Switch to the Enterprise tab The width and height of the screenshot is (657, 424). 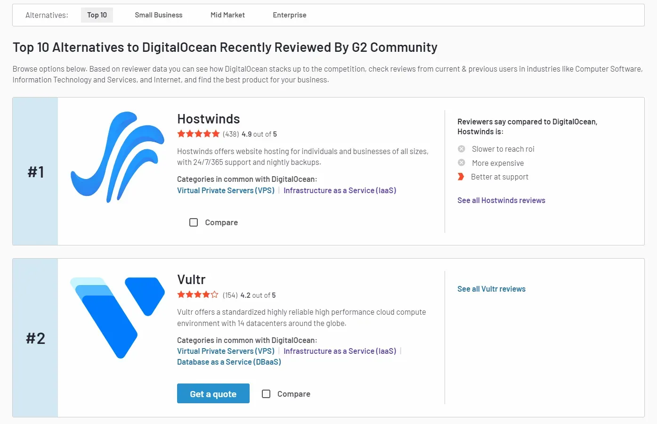(x=289, y=15)
